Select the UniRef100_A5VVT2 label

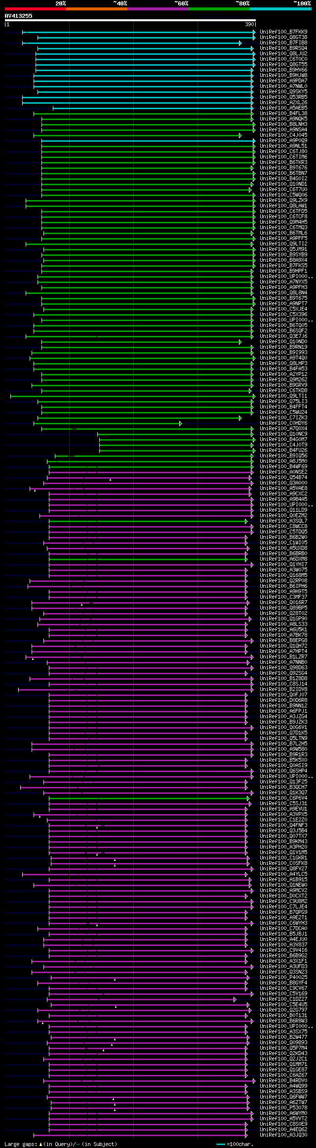coord(283,1119)
